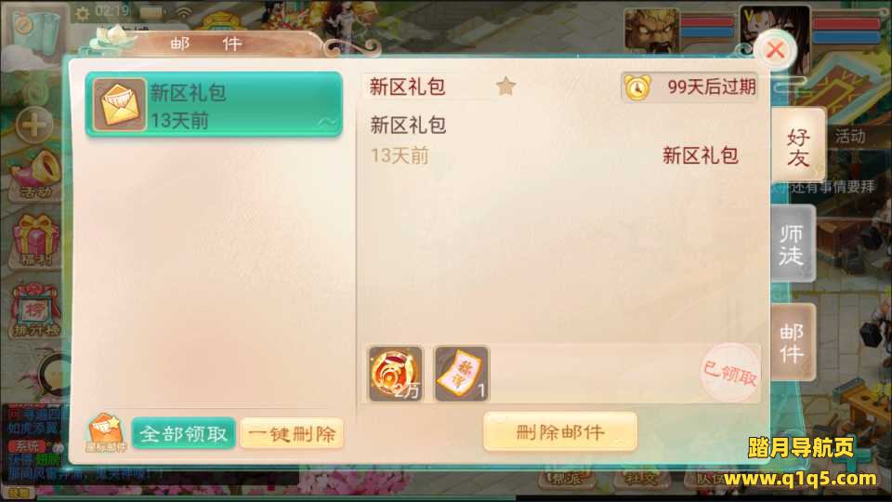This screenshot has width=892, height=502.
Task: Open the 排行榜 ranking icon
Action: click(x=35, y=310)
